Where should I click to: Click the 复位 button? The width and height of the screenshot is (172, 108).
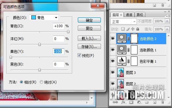(89, 28)
